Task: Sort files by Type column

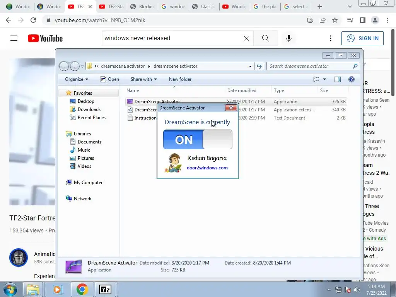Action: (294, 90)
